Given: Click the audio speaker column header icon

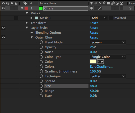Looking at the screenshot, I should 8,3.
